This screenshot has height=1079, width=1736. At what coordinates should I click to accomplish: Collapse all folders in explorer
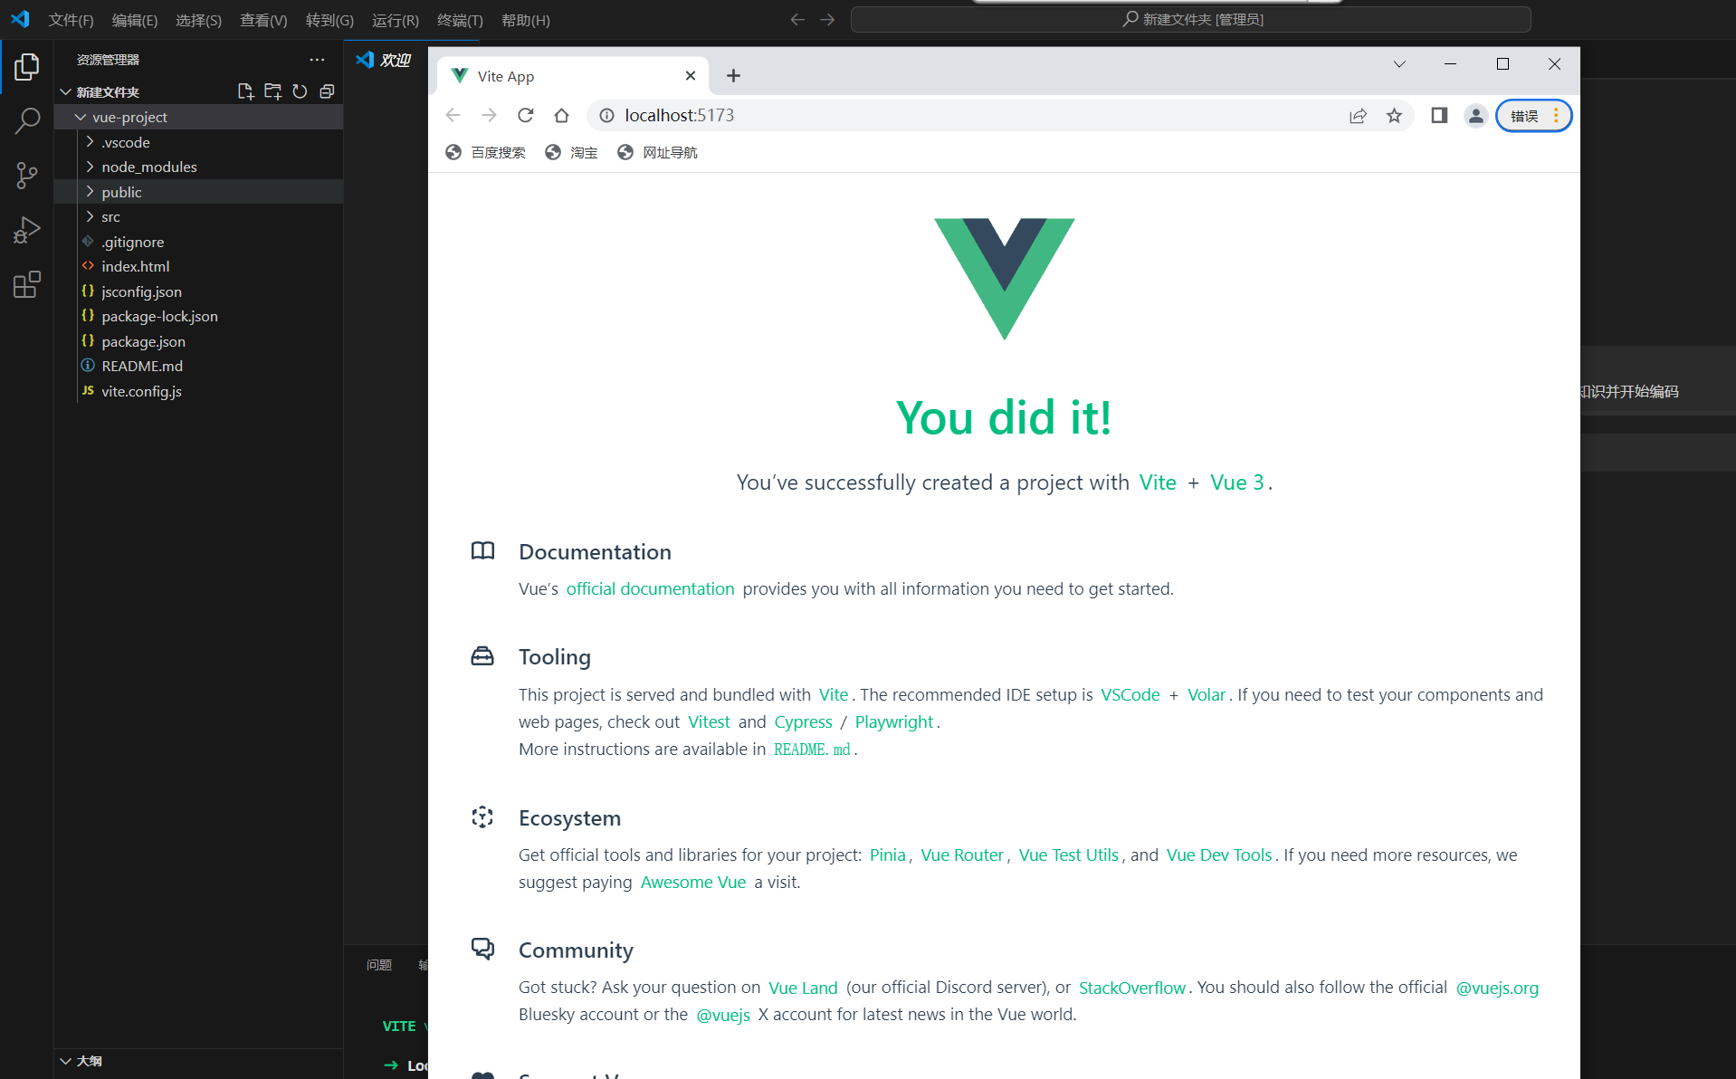[x=327, y=91]
